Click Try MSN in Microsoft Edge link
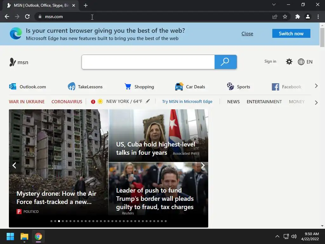Image resolution: width=325 pixels, height=244 pixels. coord(187,101)
